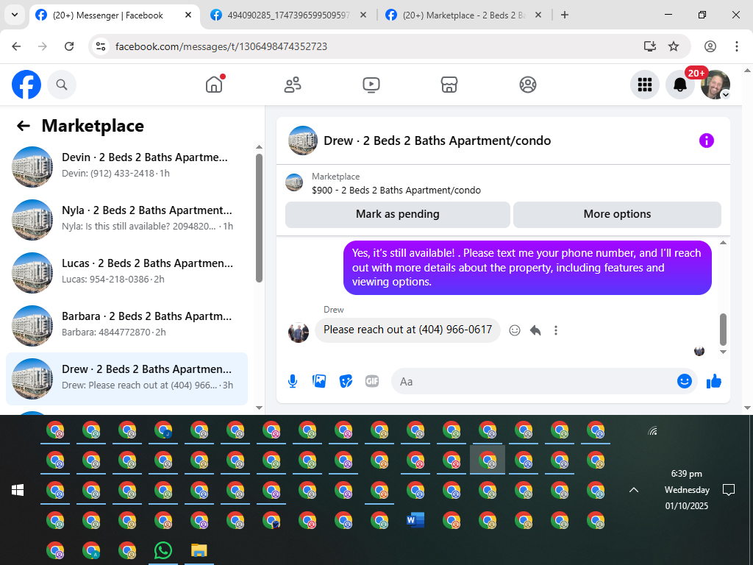Open Lucas's conversation in list

click(x=126, y=272)
